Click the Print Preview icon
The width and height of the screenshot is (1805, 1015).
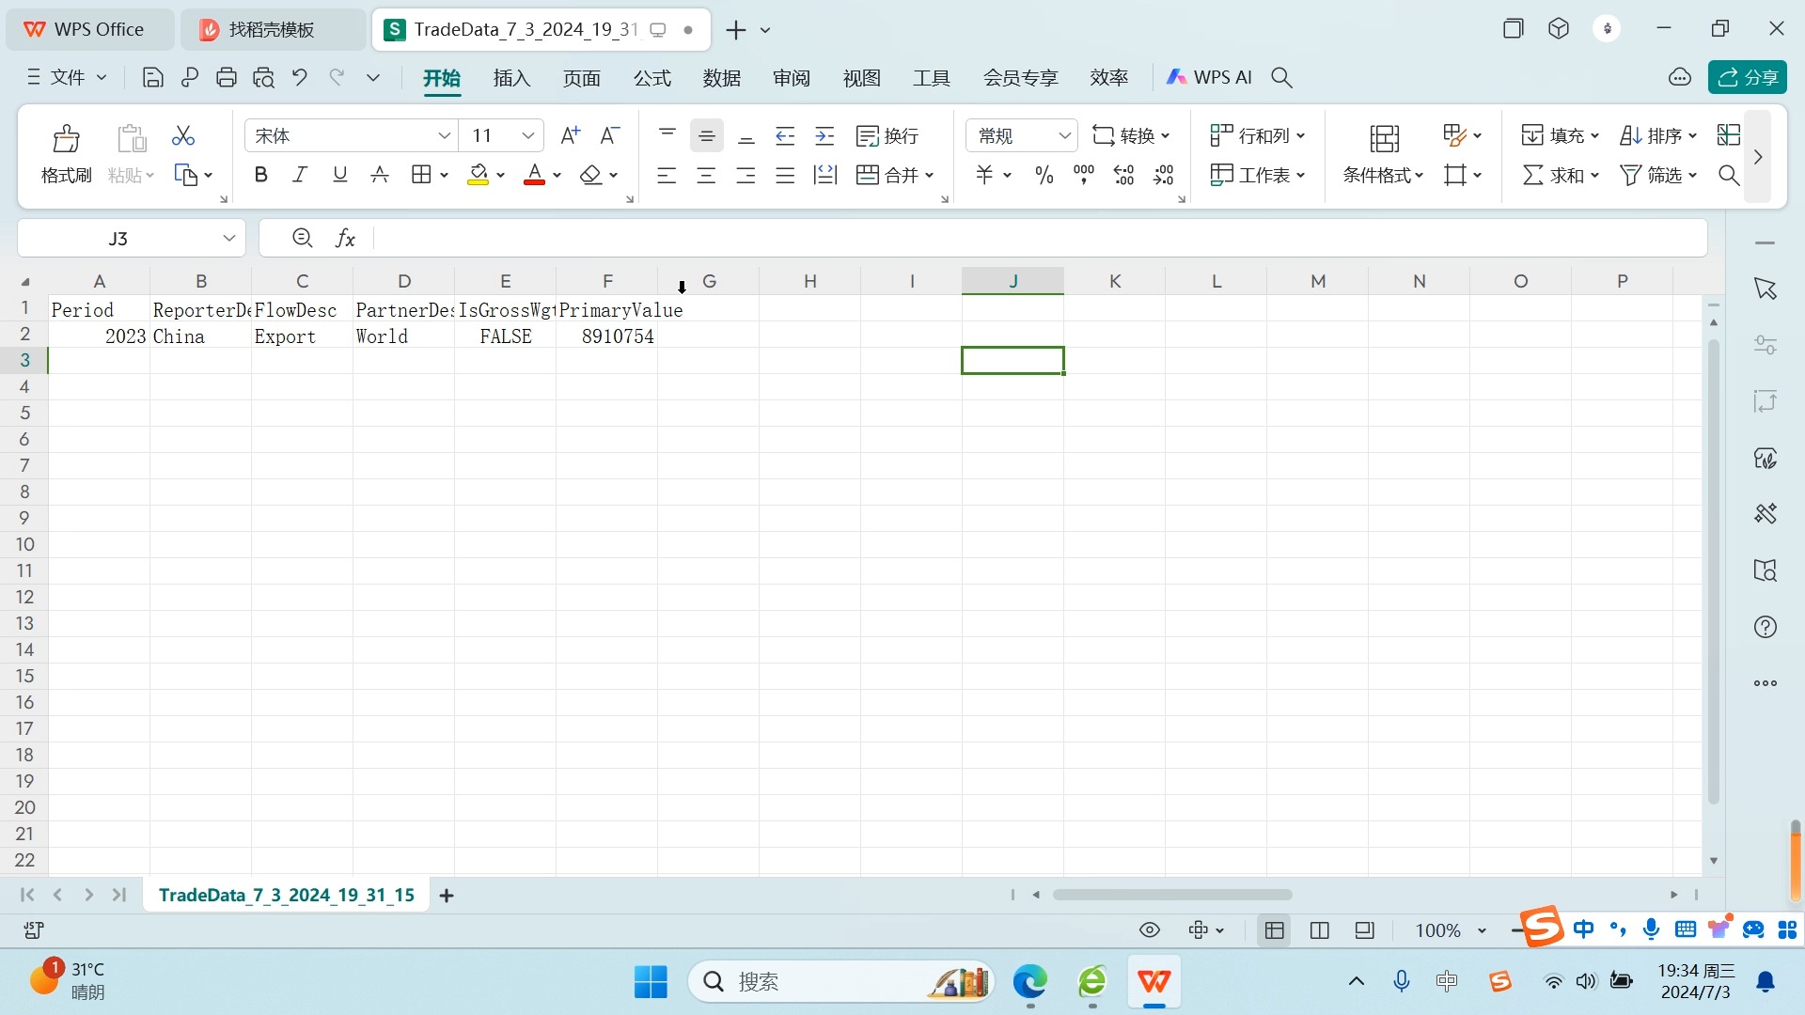coord(263,78)
